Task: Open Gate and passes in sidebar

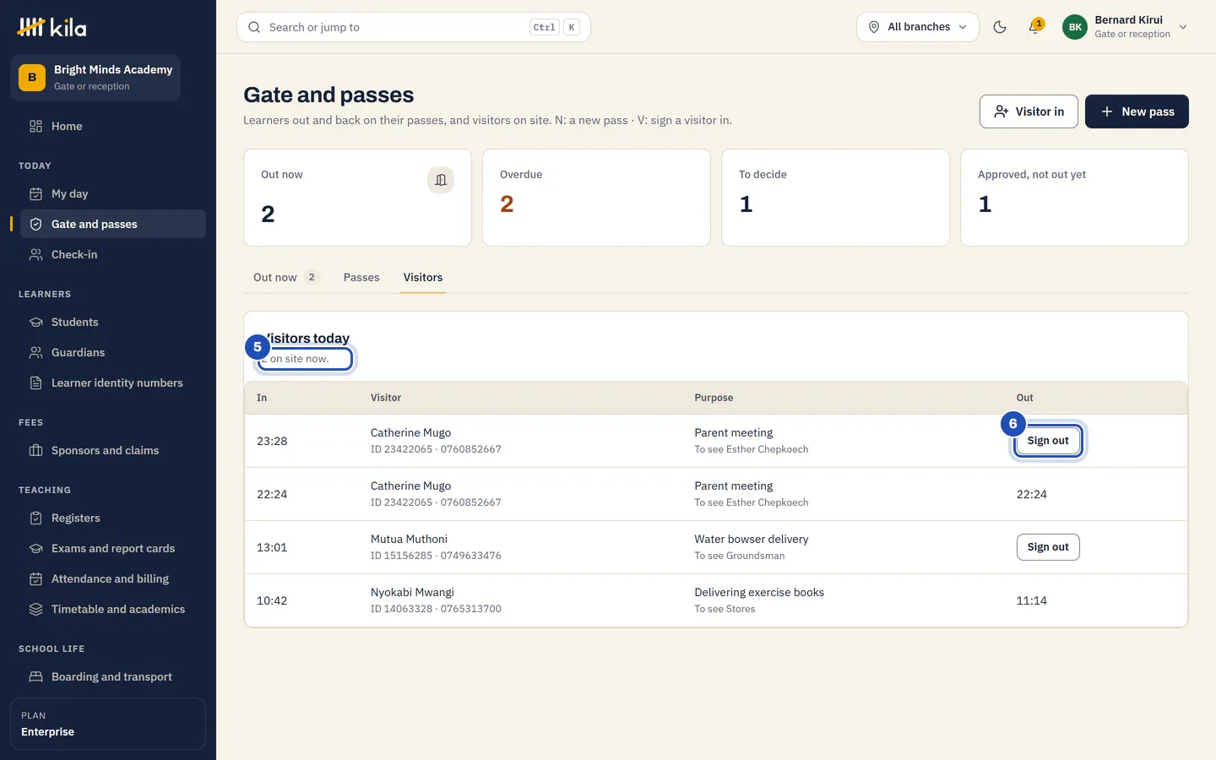Action: click(x=113, y=224)
